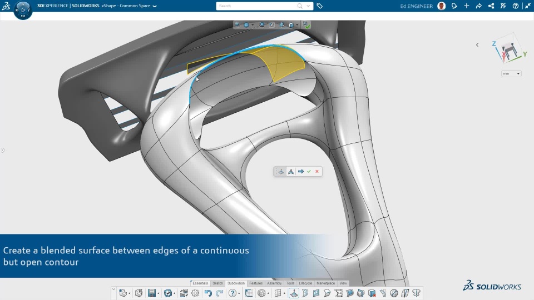534x300 pixels.
Task: Expand the search options dropdown arrow
Action: point(308,6)
